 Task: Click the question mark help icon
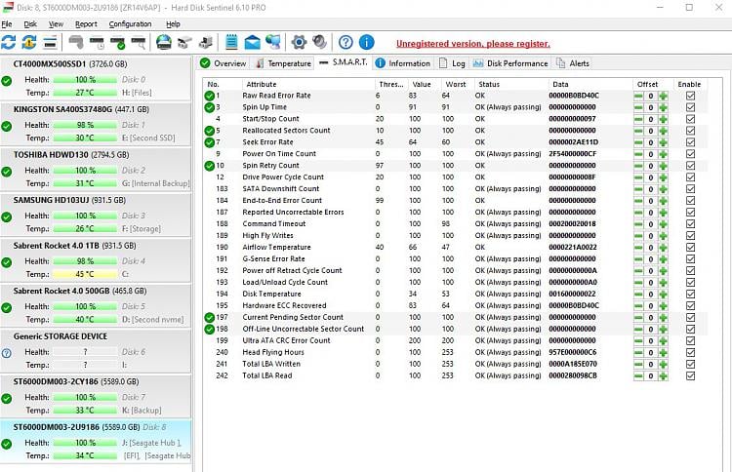coord(346,43)
